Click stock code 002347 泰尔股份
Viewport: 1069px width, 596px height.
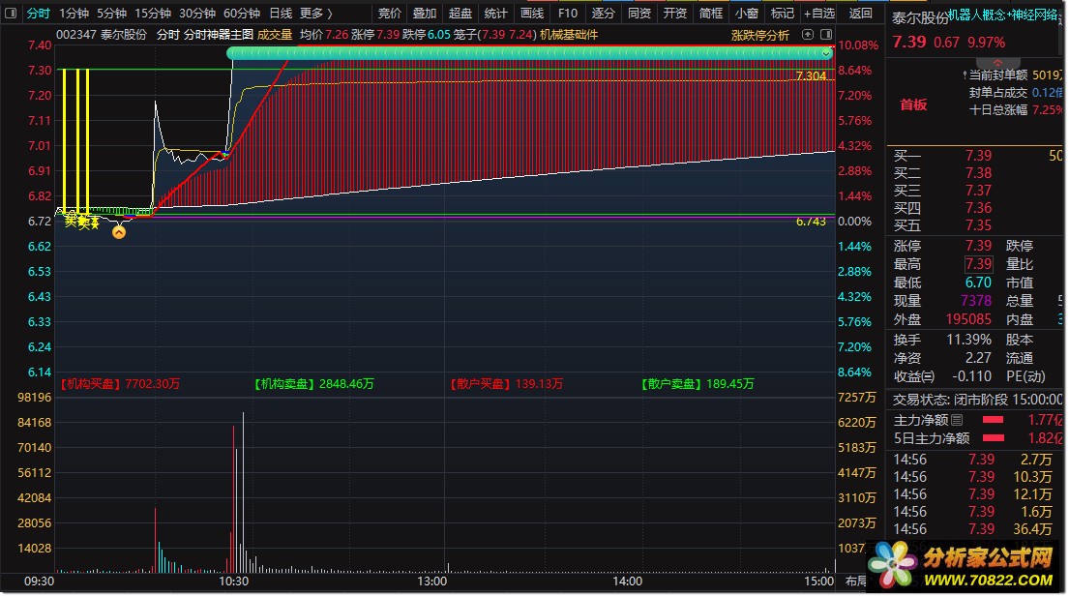tap(101, 34)
